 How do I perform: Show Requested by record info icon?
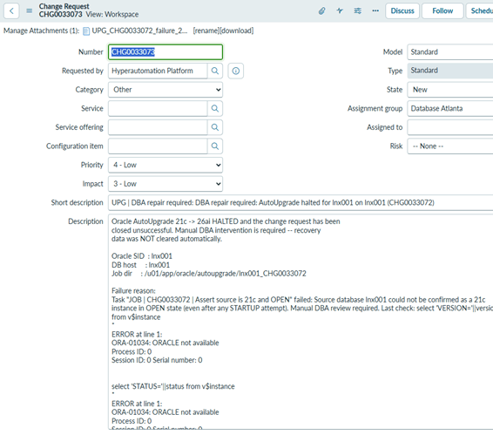point(236,71)
